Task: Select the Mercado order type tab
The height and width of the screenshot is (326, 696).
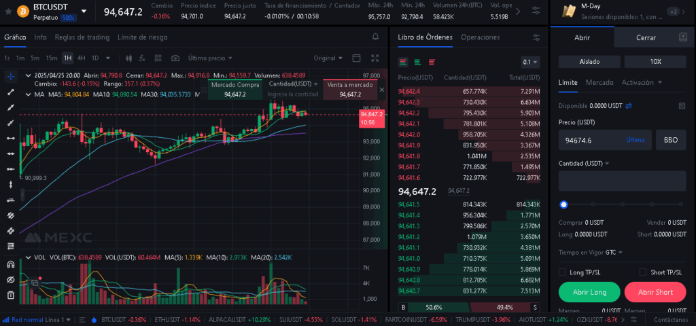Action: pos(599,82)
